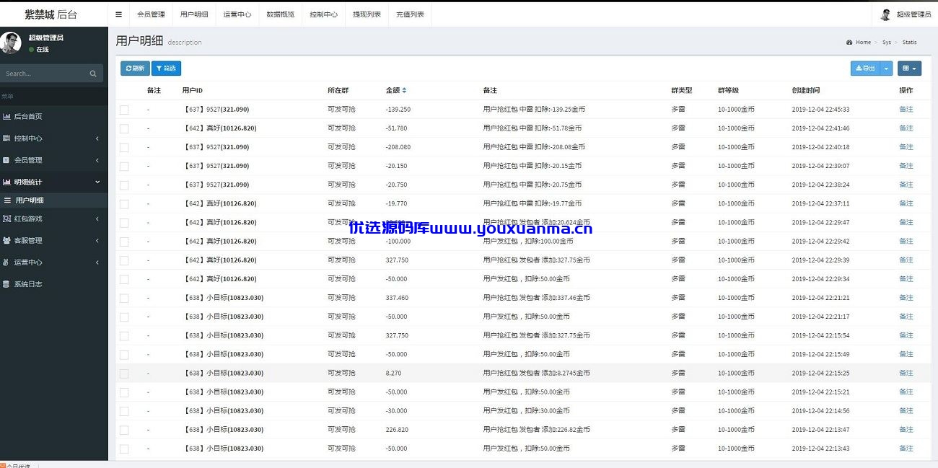Open the 用户明细 top navigation tab
Image resolution: width=938 pixels, height=468 pixels.
click(194, 14)
